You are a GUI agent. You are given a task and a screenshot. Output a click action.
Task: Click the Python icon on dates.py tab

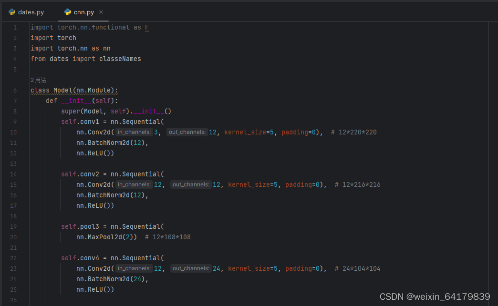[12, 12]
